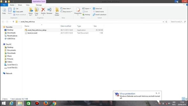The width and height of the screenshot is (188, 106).
Task: Open address bar history dropdown
Action: [163, 21]
